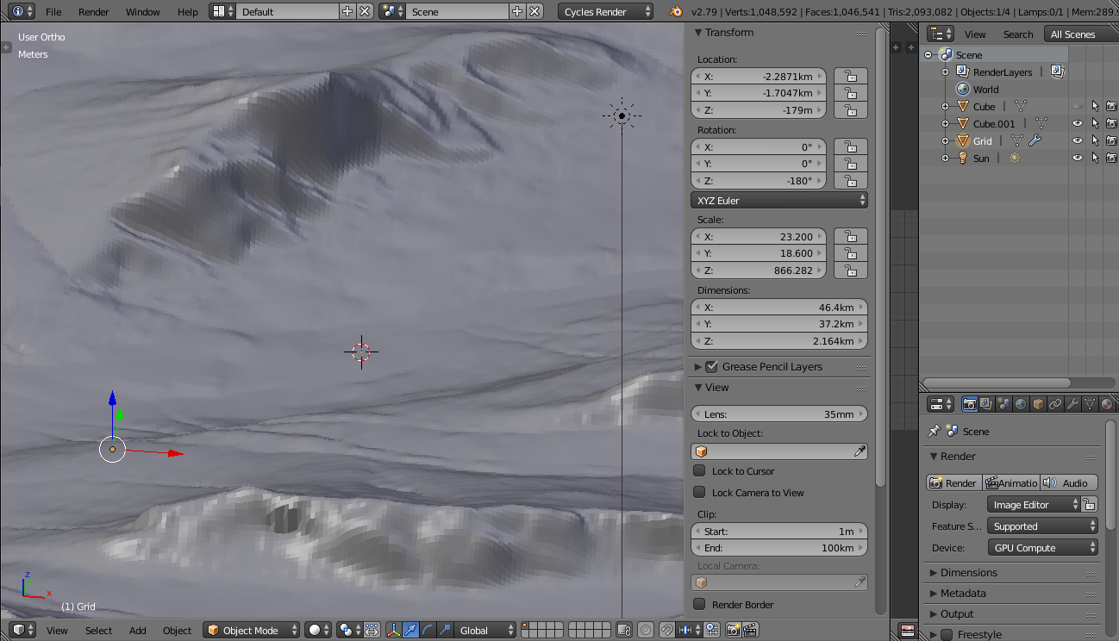Toggle the Rotation Z lock icon

pos(851,181)
